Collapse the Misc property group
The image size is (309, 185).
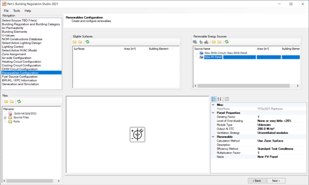click(x=213, y=105)
